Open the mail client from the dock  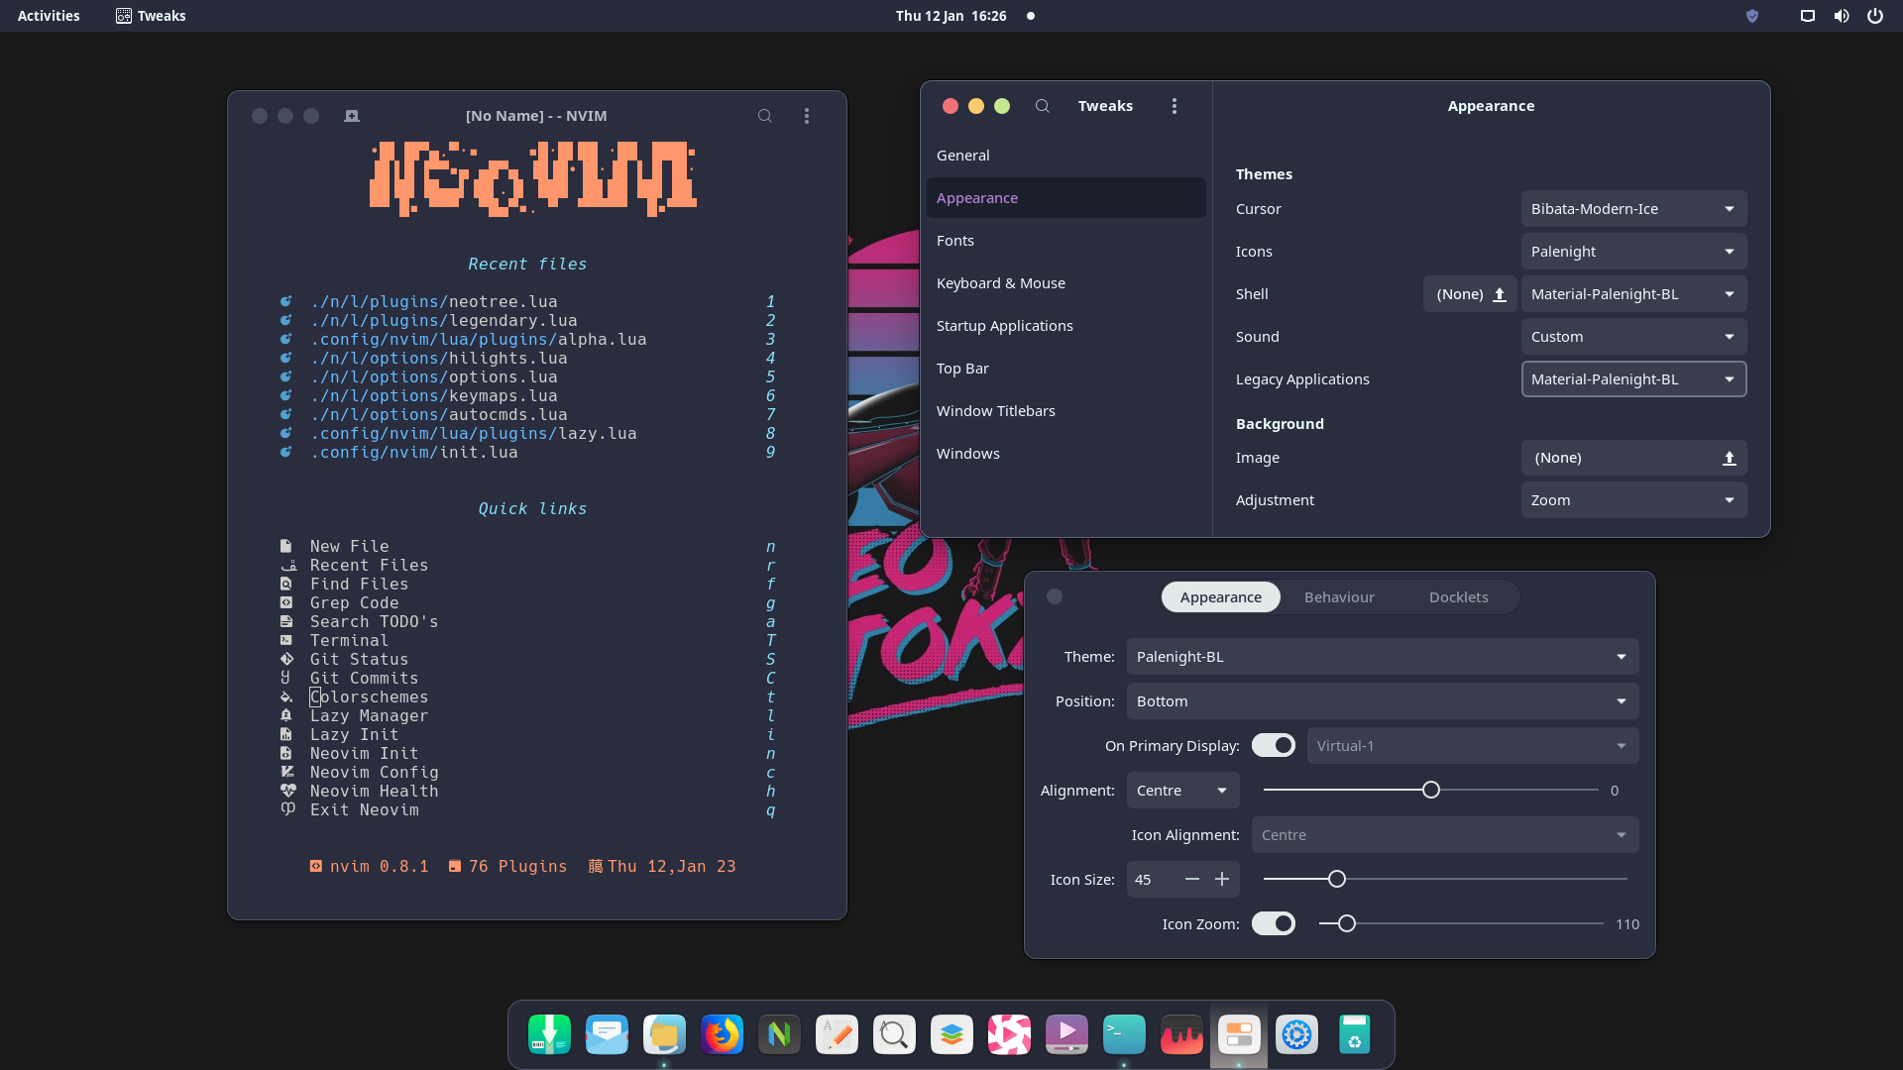pyautogui.click(x=607, y=1034)
